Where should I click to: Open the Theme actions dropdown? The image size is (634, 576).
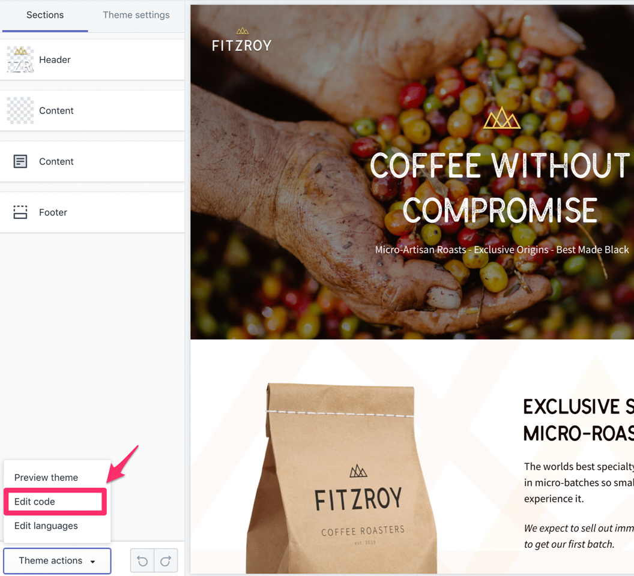[57, 560]
